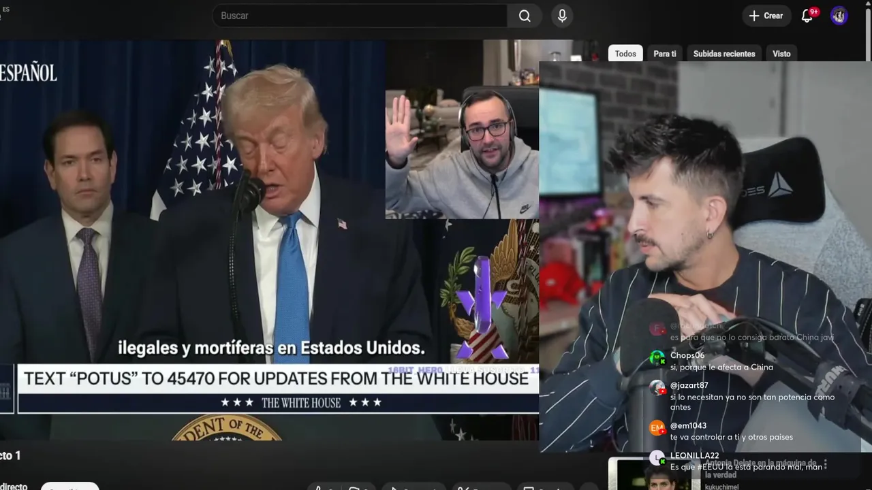The width and height of the screenshot is (872, 490).
Task: Click the magnifying glass search button
Action: pyautogui.click(x=525, y=16)
